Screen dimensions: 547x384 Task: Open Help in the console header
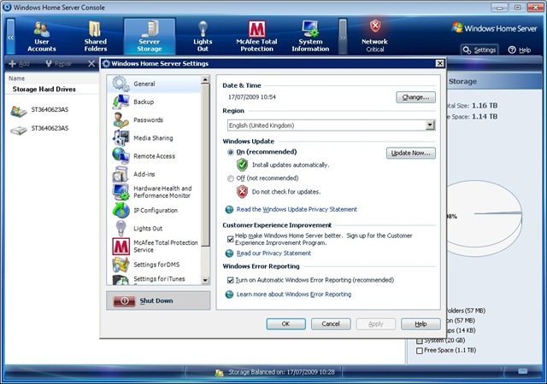point(520,50)
